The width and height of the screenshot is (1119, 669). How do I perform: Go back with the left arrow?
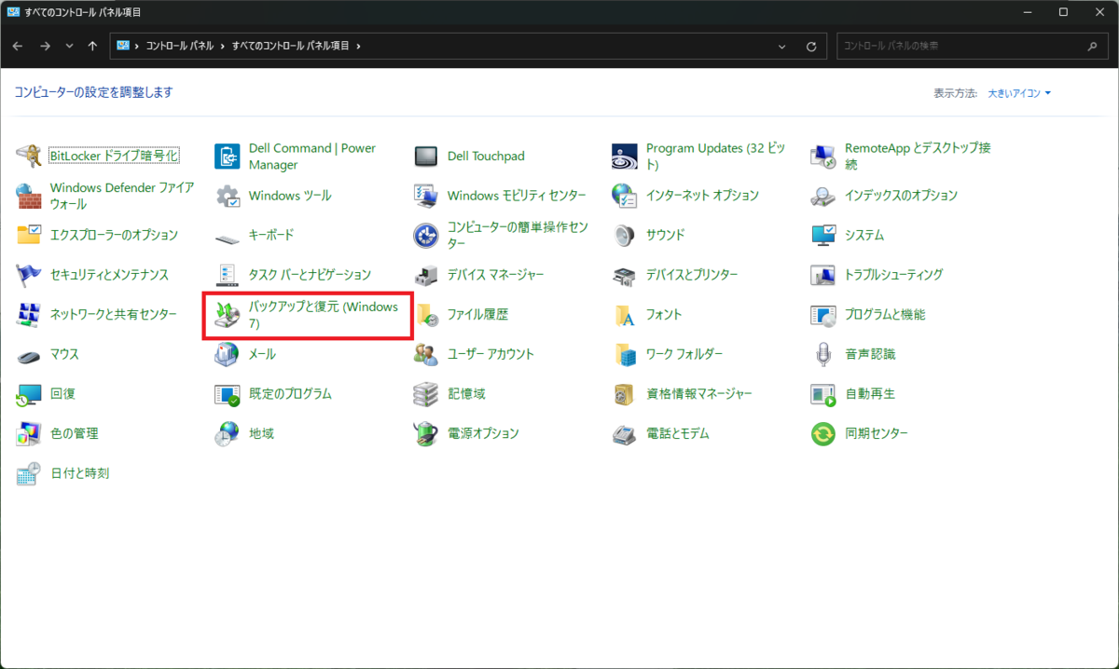tap(18, 46)
